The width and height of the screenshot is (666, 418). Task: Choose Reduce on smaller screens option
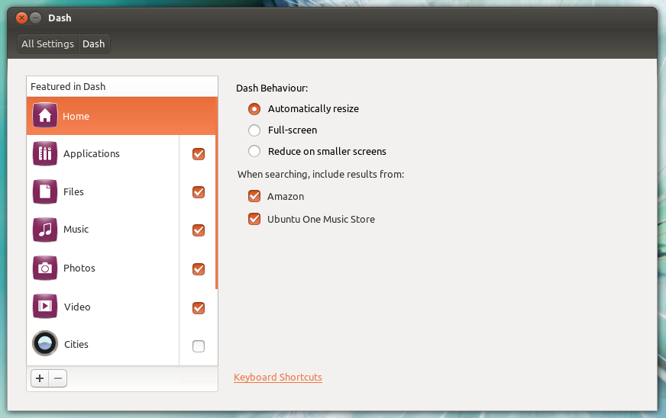click(254, 151)
